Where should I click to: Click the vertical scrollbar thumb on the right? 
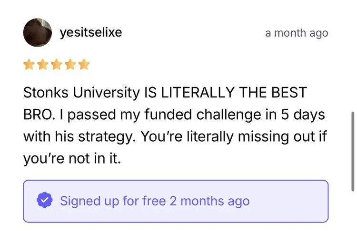(x=353, y=152)
